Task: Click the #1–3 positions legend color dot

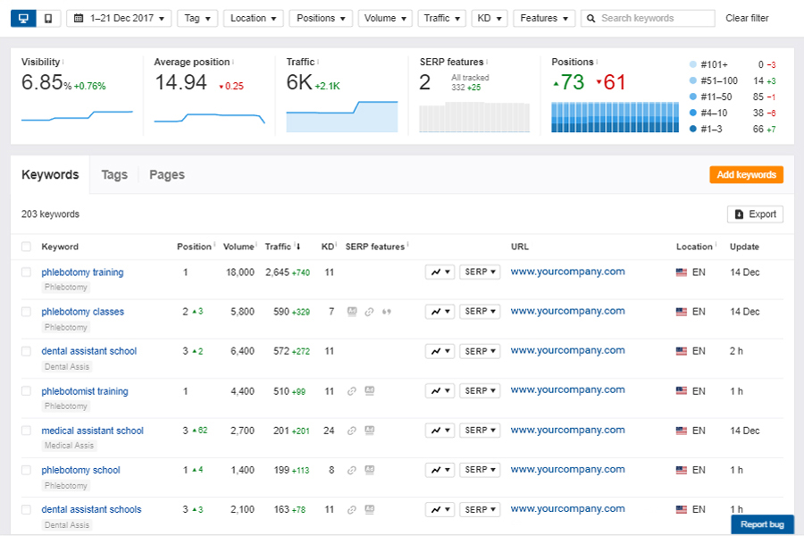Action: coord(693,130)
